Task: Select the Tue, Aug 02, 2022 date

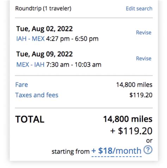Action: 44,29
